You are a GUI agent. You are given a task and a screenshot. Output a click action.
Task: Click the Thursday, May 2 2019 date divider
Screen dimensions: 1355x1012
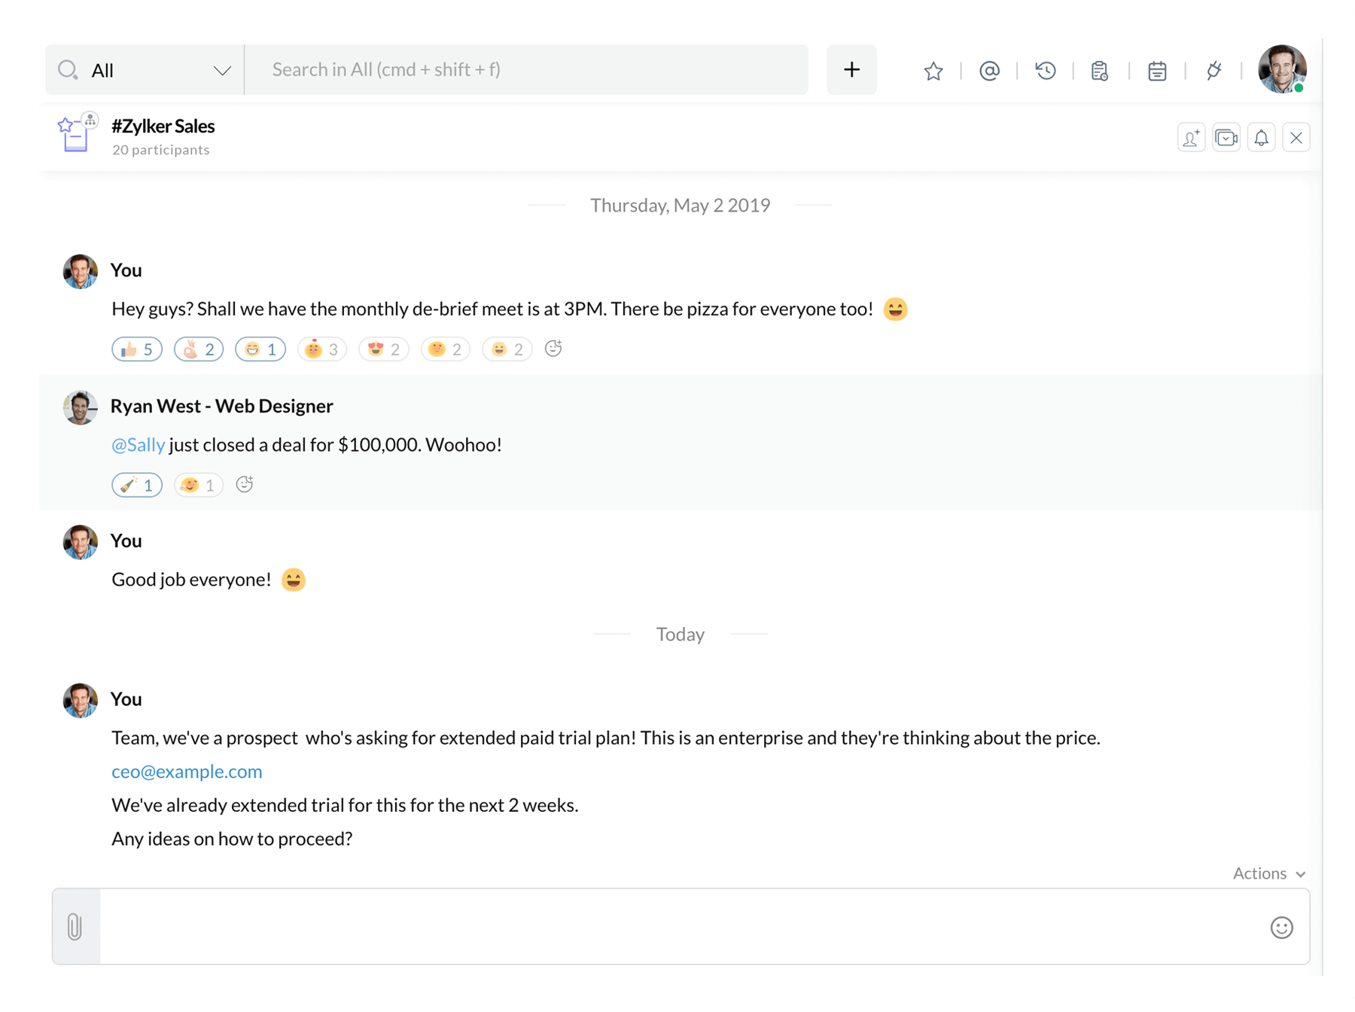click(681, 205)
